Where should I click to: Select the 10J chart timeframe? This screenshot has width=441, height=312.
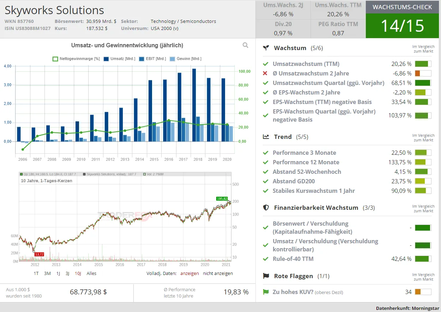coord(78,273)
